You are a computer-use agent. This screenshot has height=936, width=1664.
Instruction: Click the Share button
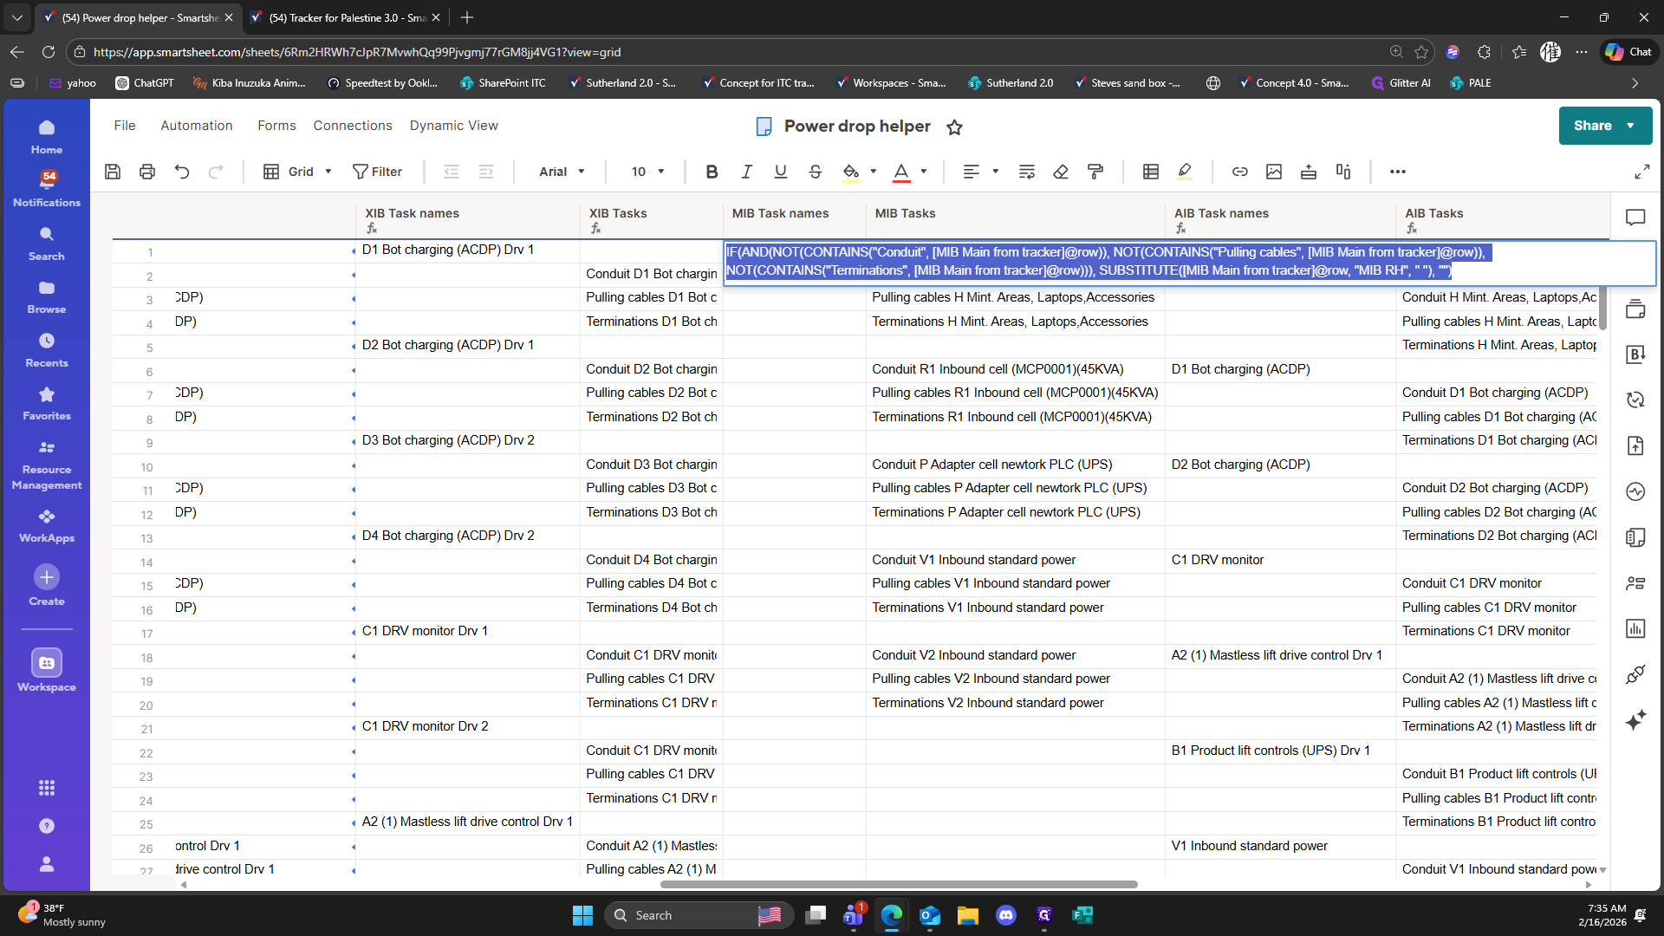point(1593,126)
